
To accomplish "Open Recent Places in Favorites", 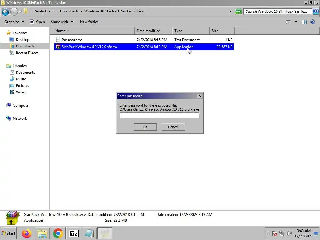I will pyautogui.click(x=27, y=52).
